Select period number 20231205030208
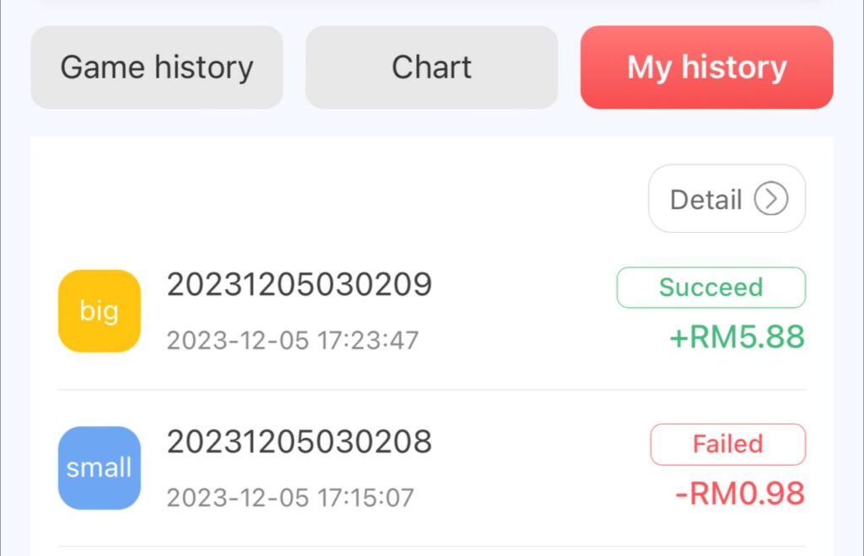This screenshot has width=864, height=556. point(300,442)
